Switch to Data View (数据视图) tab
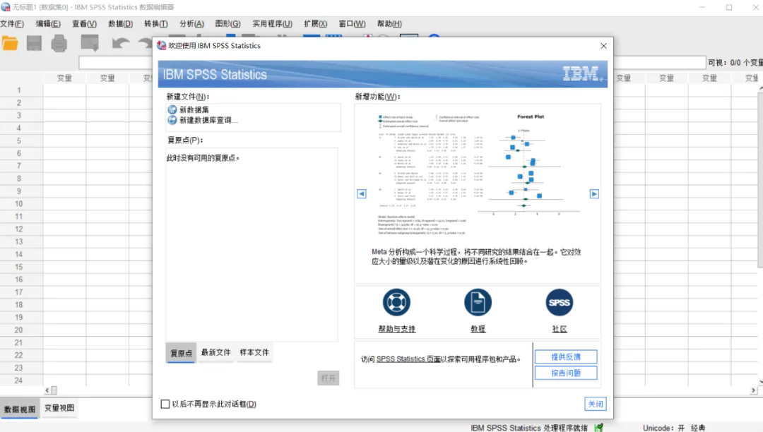 (x=20, y=409)
